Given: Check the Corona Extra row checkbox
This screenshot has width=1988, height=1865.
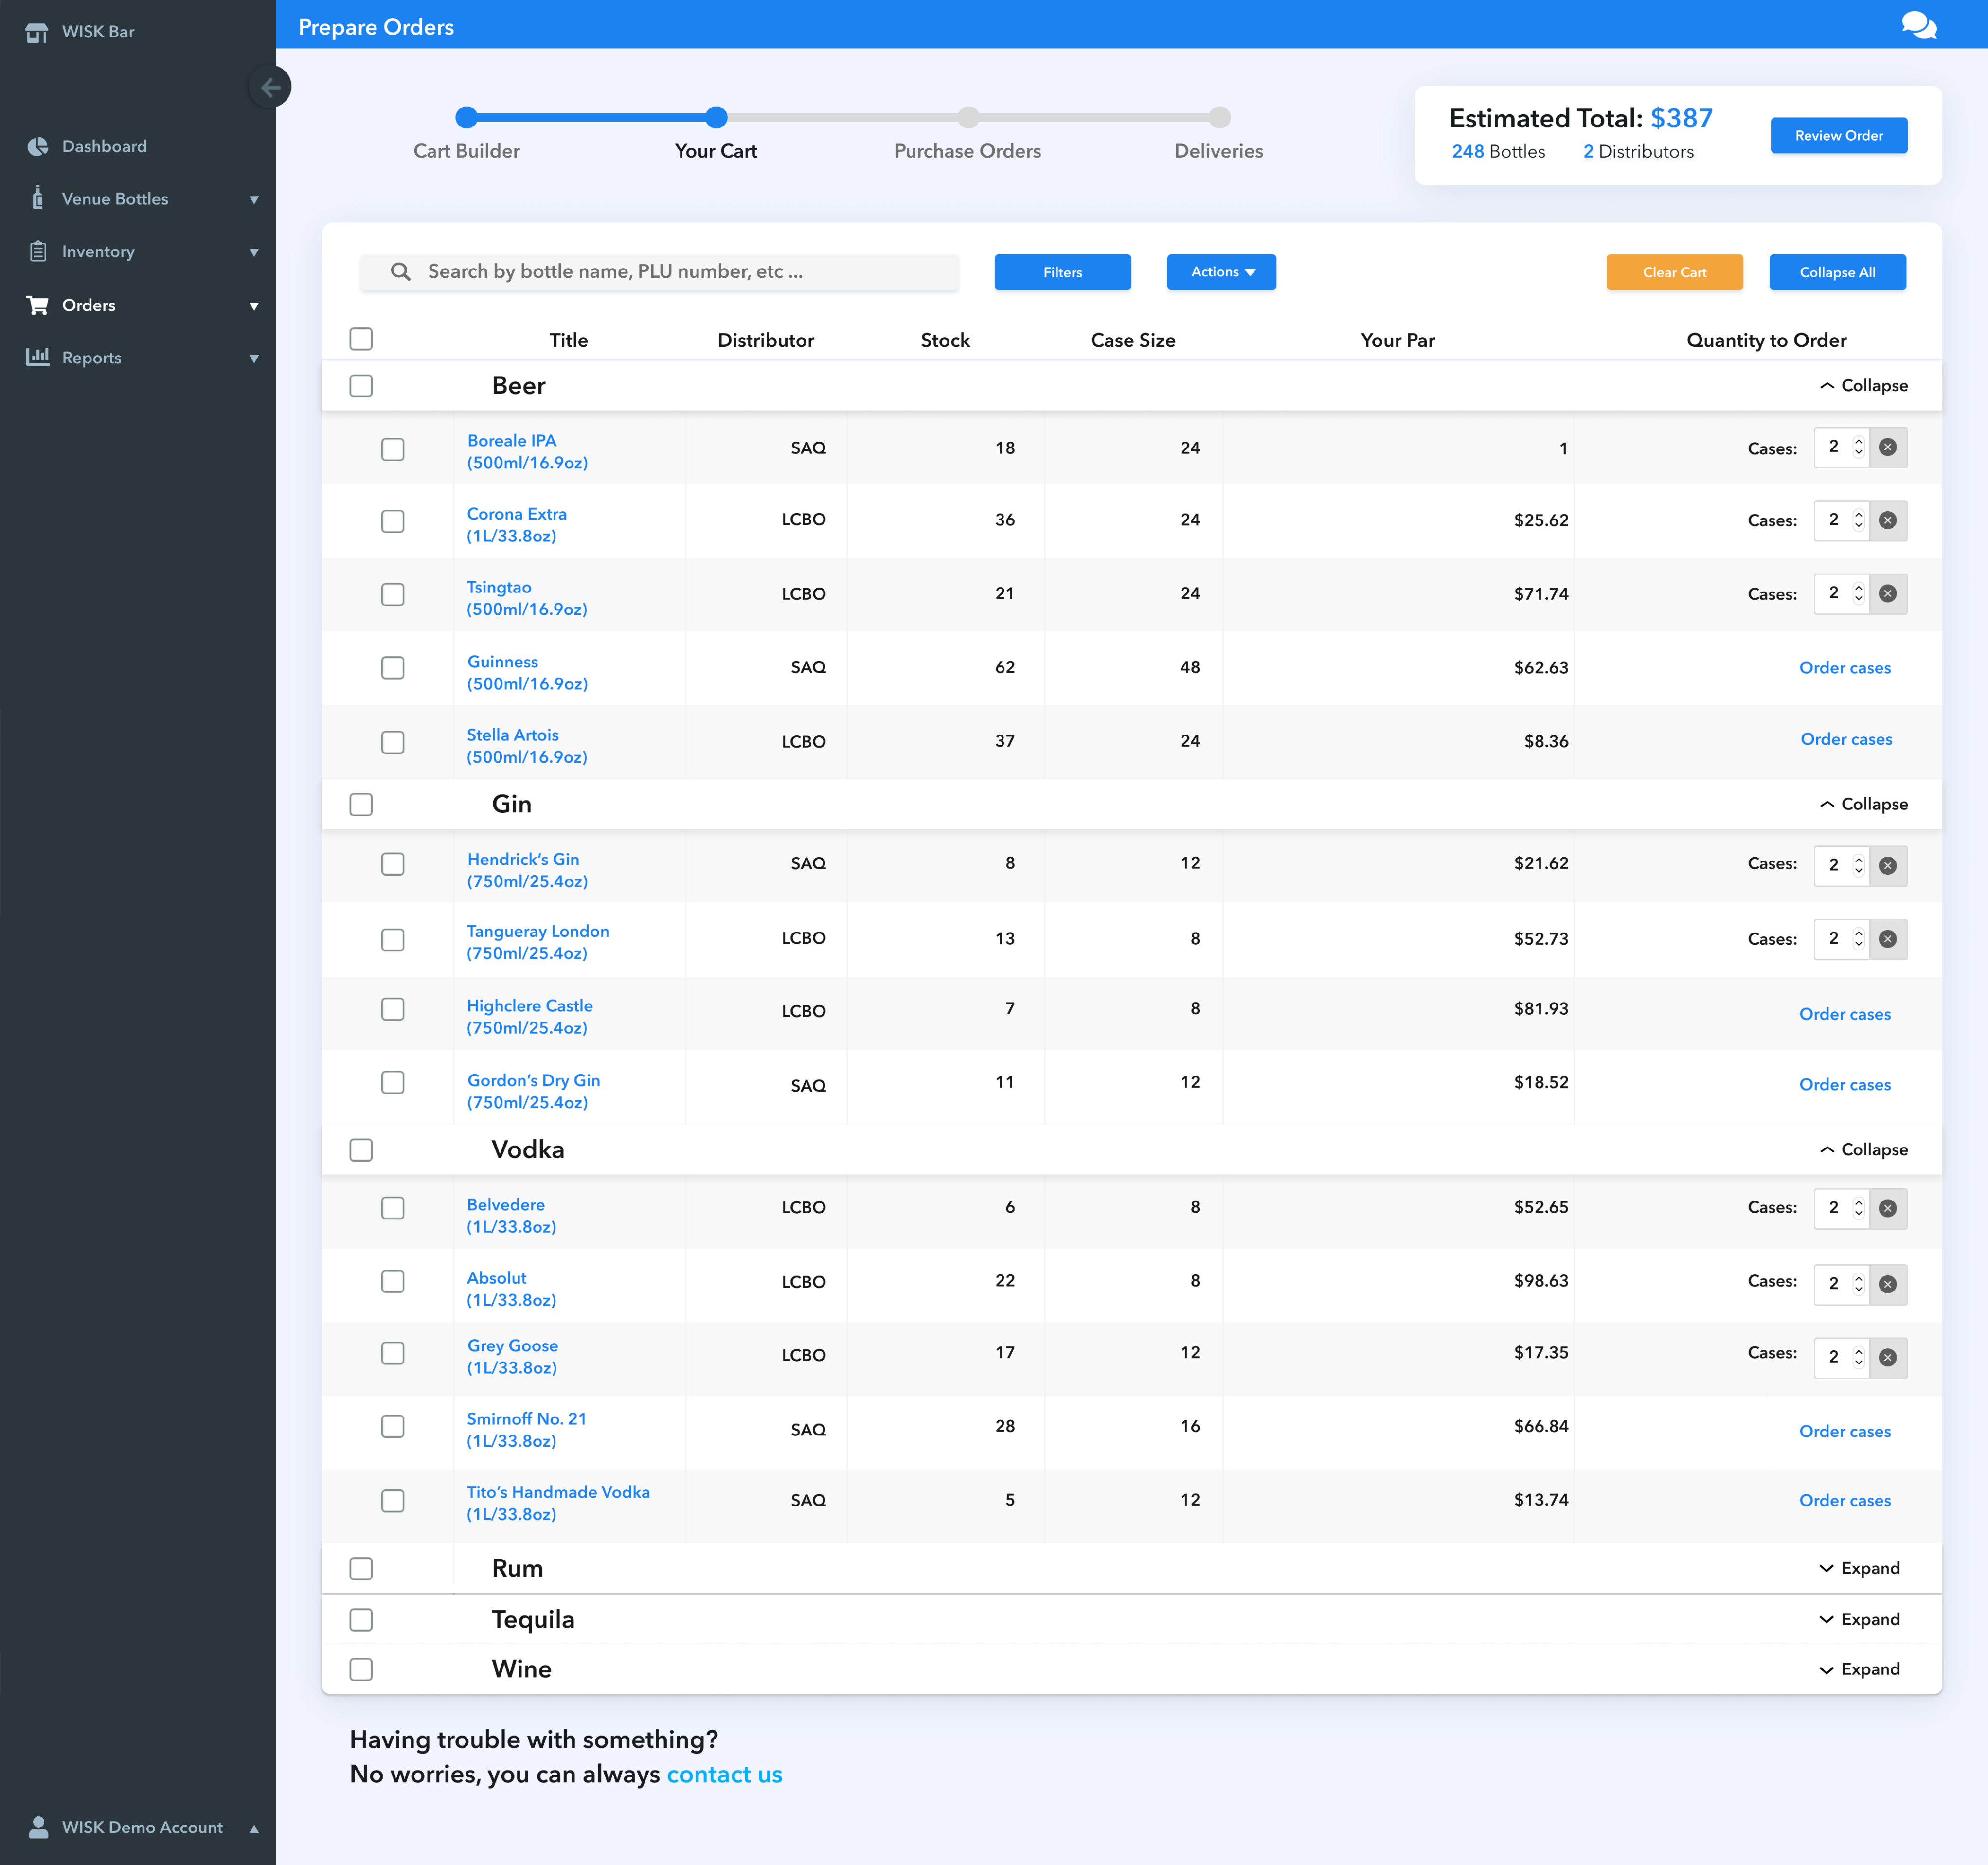Looking at the screenshot, I should pyautogui.click(x=393, y=521).
